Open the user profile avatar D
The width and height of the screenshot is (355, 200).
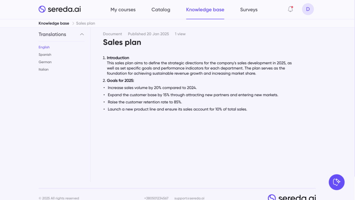pos(308,9)
